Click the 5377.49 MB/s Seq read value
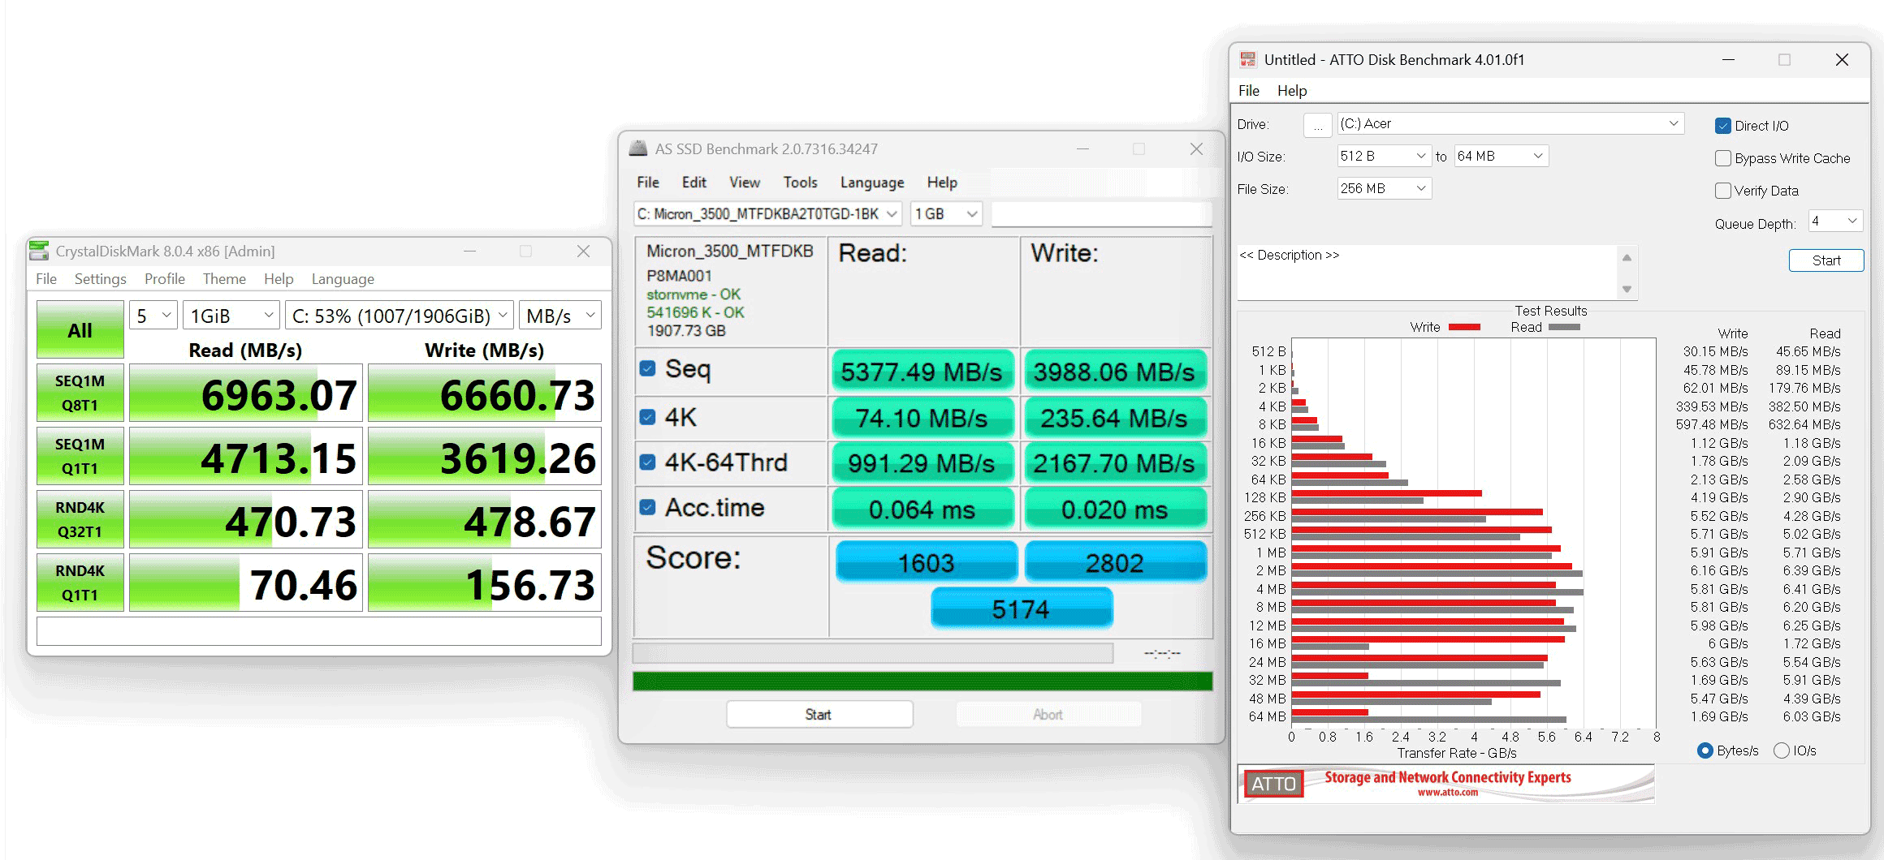This screenshot has width=1884, height=860. point(923,372)
